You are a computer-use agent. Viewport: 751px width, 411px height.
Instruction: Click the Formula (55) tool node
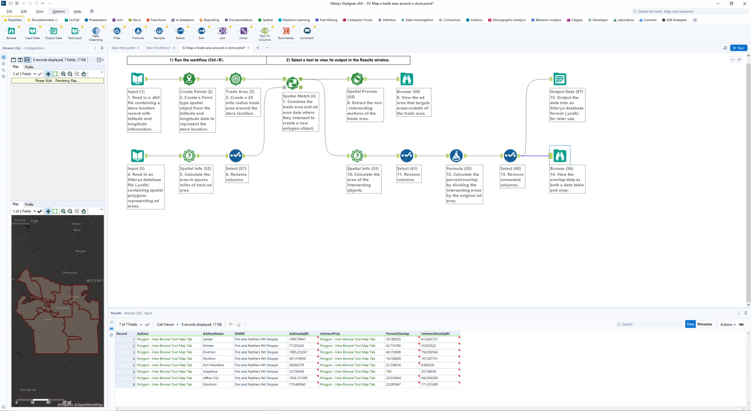[456, 156]
